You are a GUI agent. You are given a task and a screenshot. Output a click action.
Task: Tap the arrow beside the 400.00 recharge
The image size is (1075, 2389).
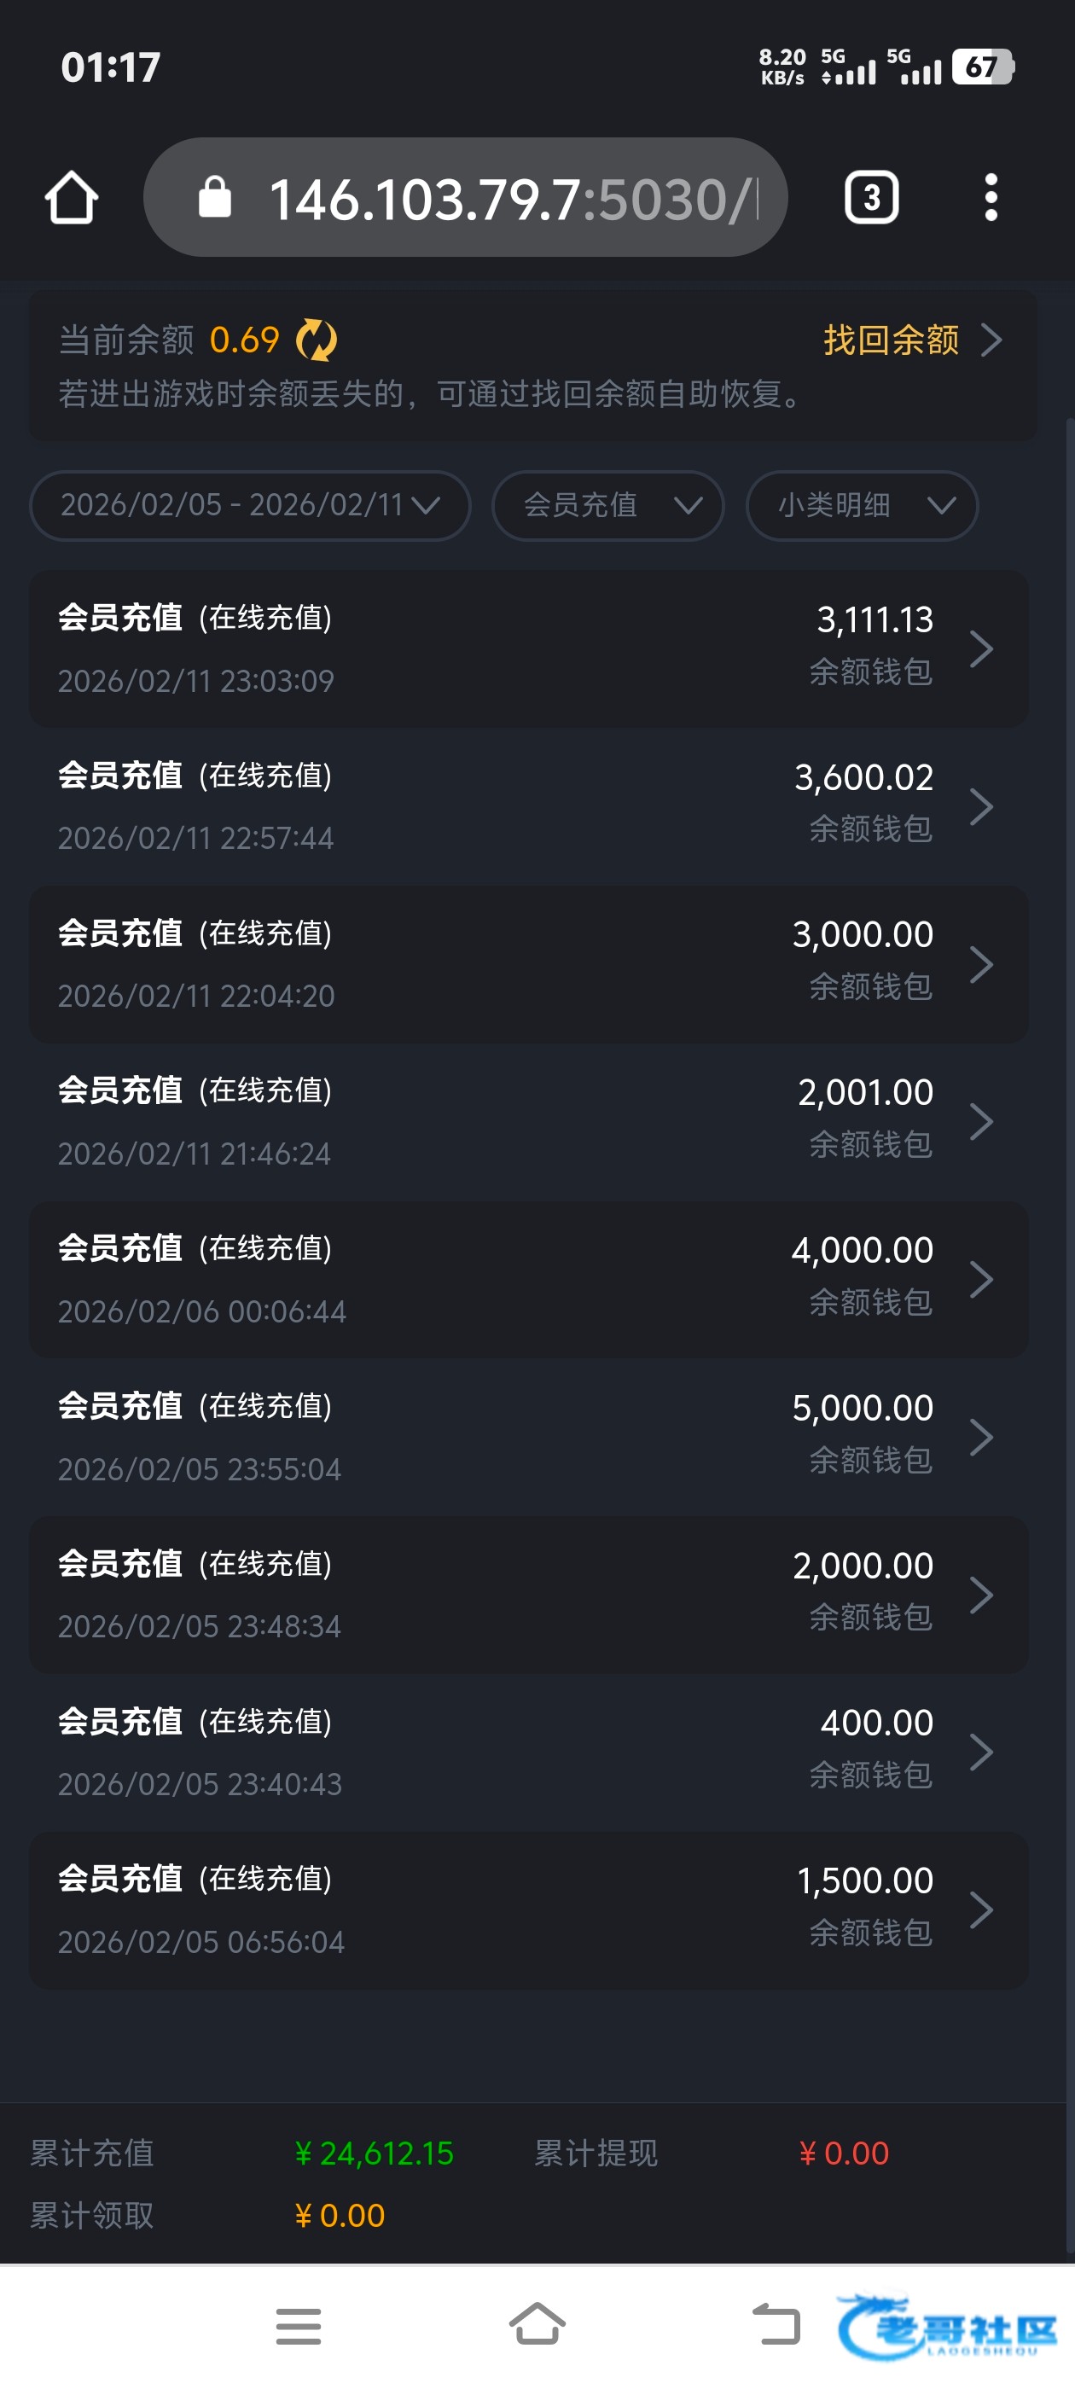981,1753
